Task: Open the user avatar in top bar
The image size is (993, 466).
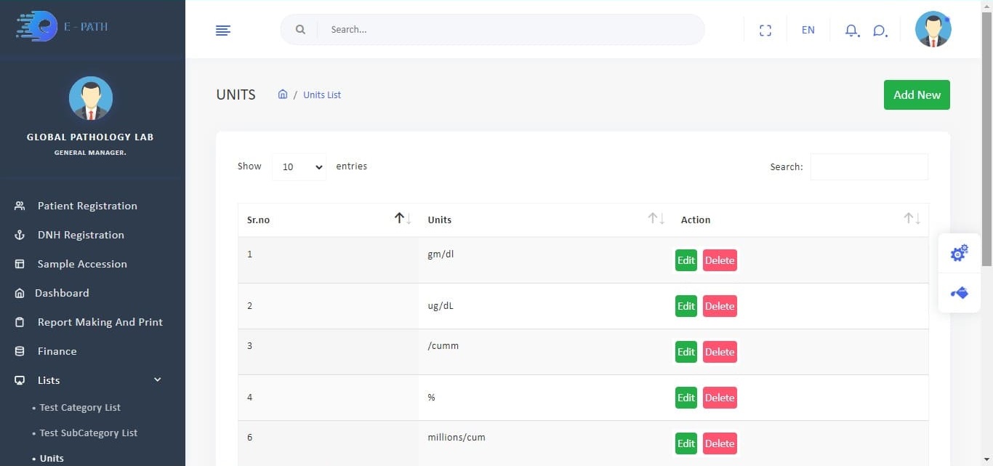Action: [x=933, y=30]
